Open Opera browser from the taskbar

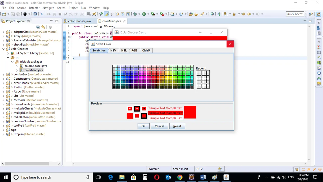(x=156, y=177)
